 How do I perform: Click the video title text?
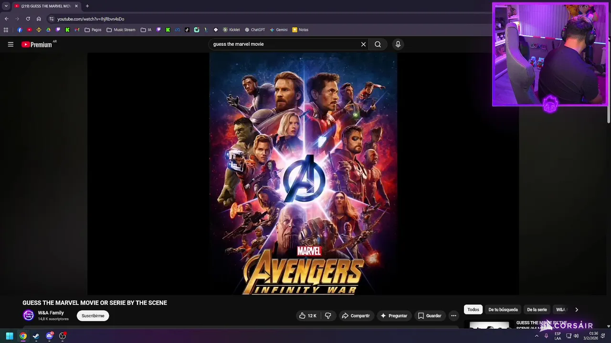click(95, 303)
